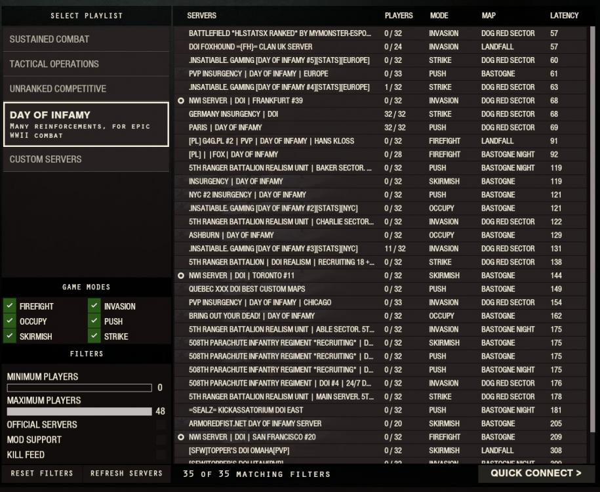This screenshot has height=492, width=600.
Task: Disable the Skirmish game mode checkbox
Action: pos(10,336)
